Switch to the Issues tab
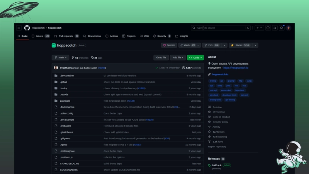The image size is (309, 174). [x=41, y=36]
